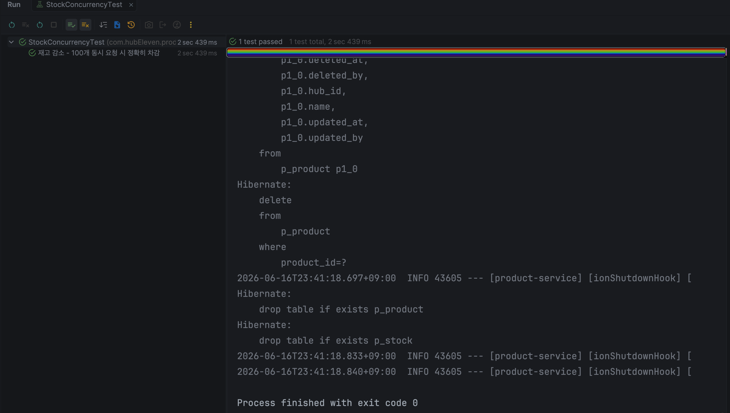Toggle auto-test rerun icon
The width and height of the screenshot is (730, 413).
coord(40,25)
